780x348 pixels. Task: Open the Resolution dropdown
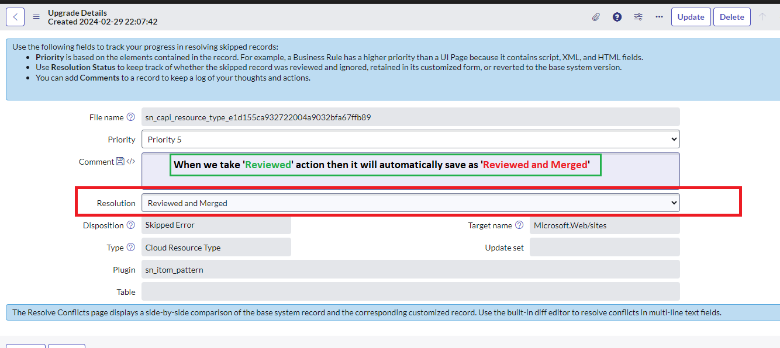coord(410,203)
